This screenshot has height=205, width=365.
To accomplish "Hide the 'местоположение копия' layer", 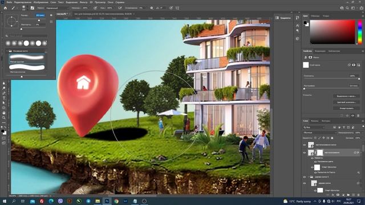I will pyautogui.click(x=304, y=145).
